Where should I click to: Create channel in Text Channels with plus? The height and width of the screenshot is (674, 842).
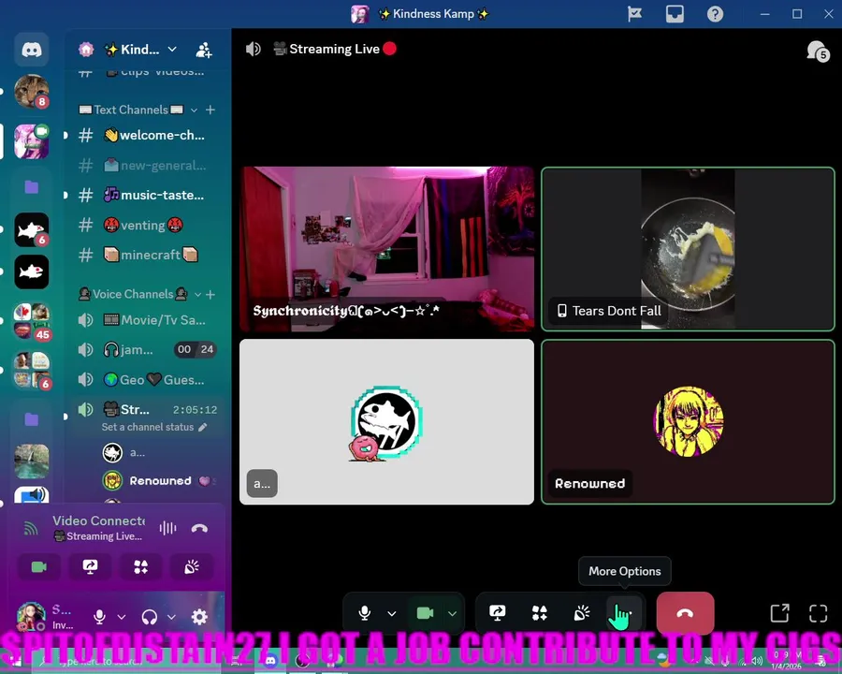pos(210,110)
